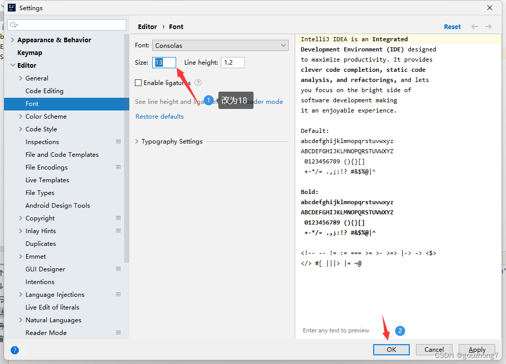Click the OK button
The image size is (506, 364).
point(391,349)
